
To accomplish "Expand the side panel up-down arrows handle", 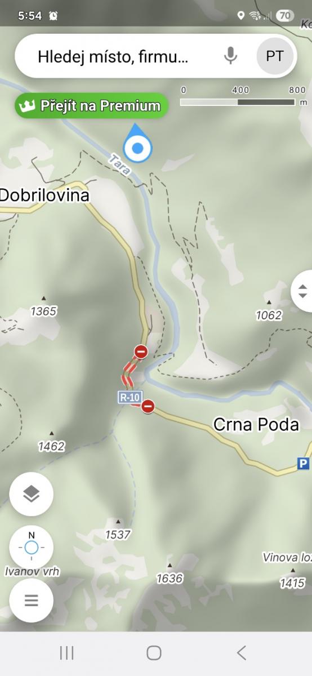I will click(x=302, y=291).
